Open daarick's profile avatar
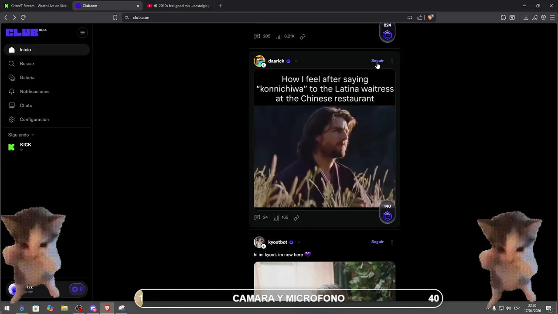 259,61
